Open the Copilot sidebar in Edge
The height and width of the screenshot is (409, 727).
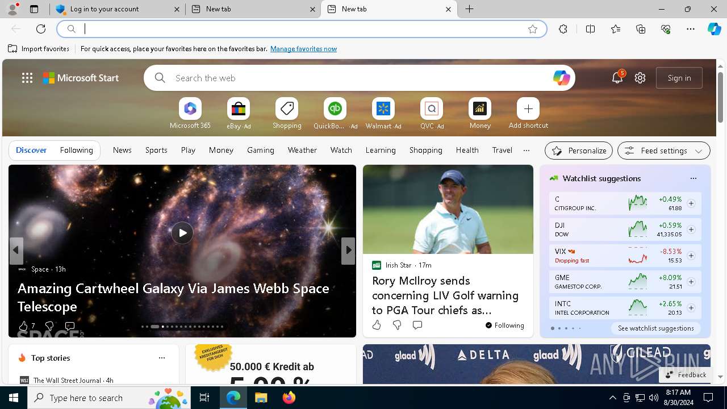[714, 29]
